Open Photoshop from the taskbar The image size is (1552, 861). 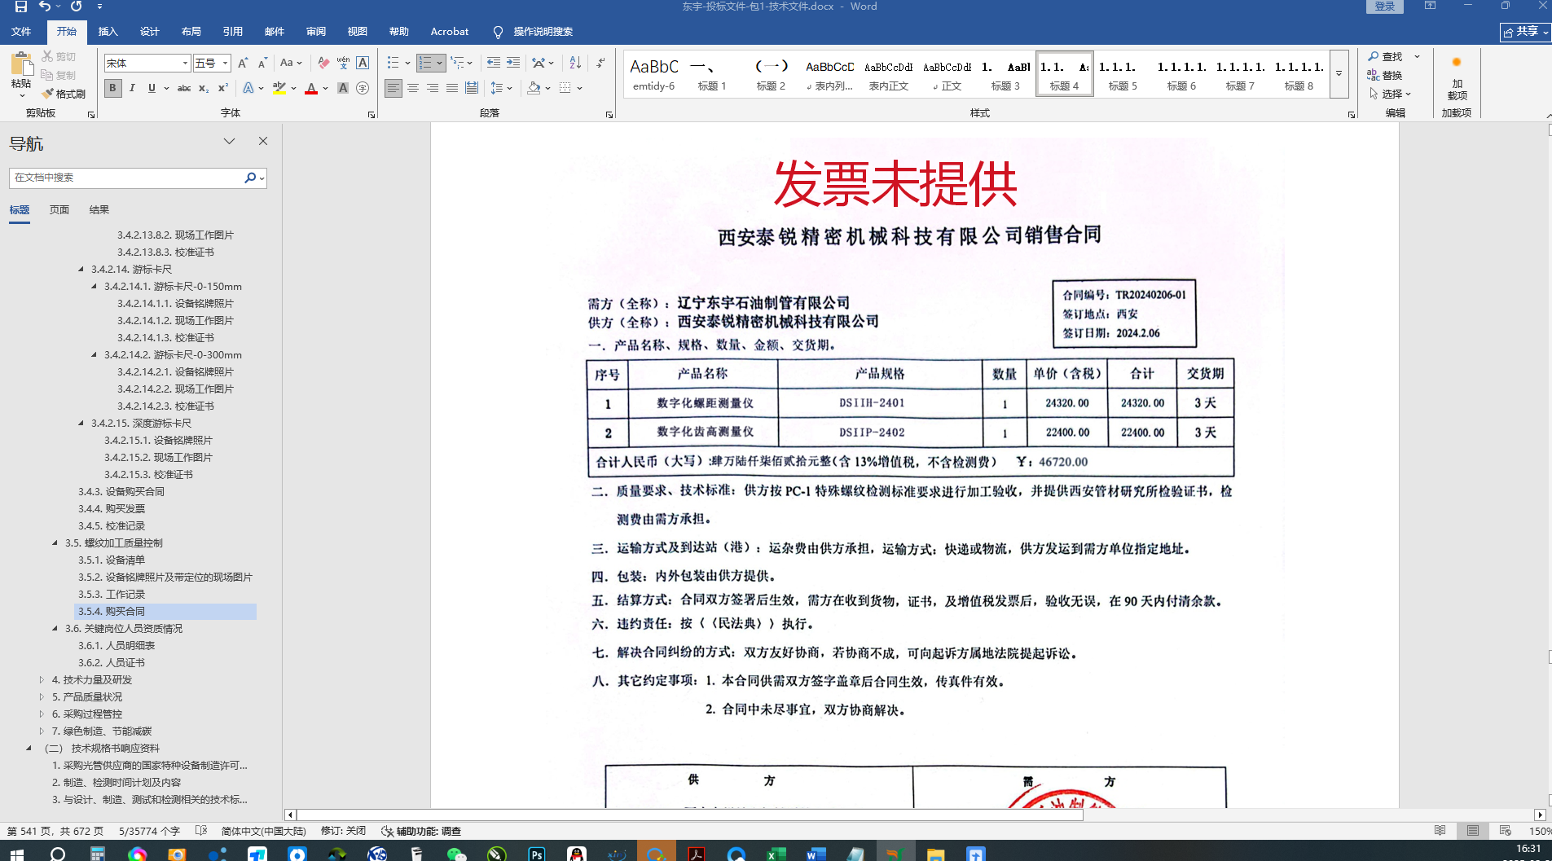tap(537, 854)
